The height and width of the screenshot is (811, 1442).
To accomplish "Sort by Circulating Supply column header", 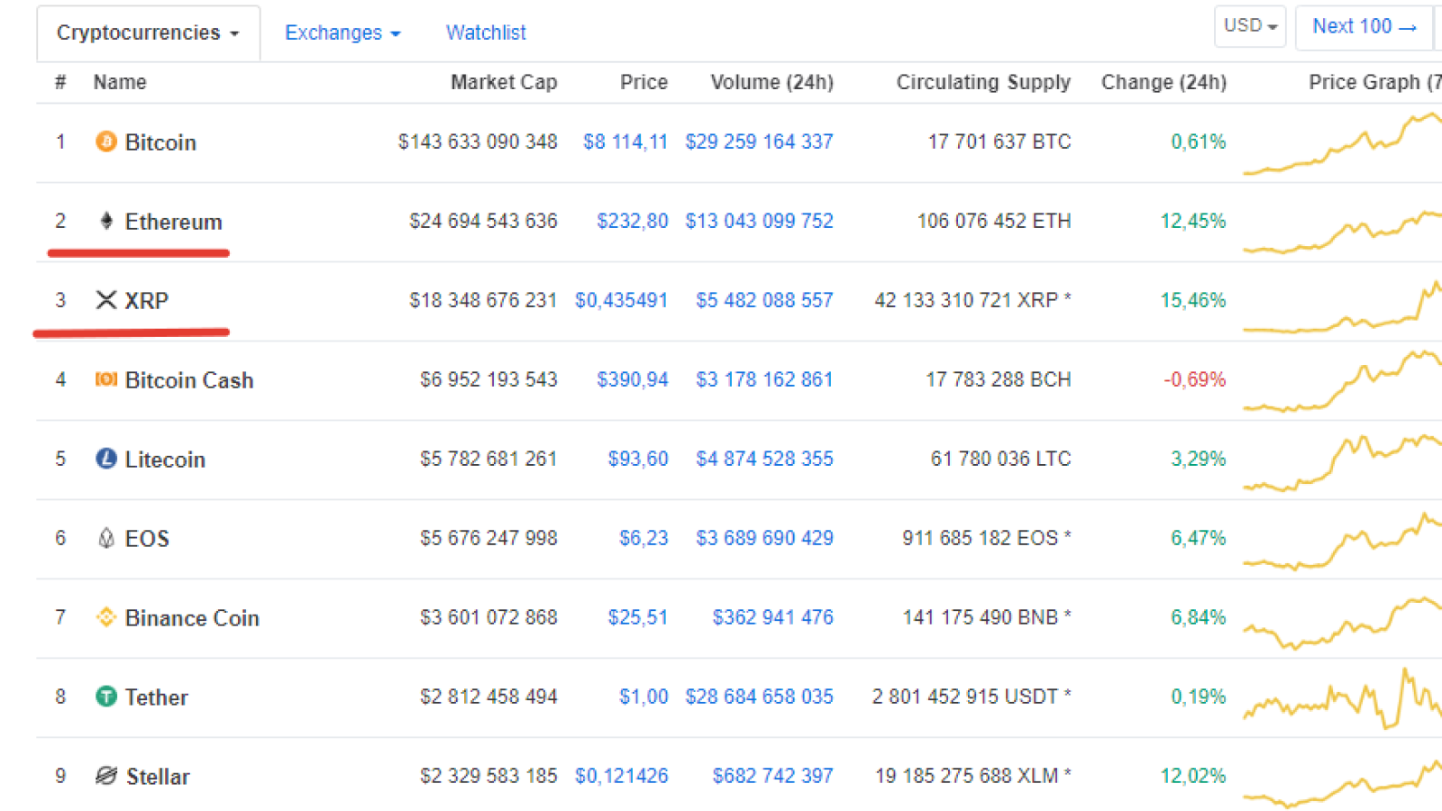I will pos(983,83).
